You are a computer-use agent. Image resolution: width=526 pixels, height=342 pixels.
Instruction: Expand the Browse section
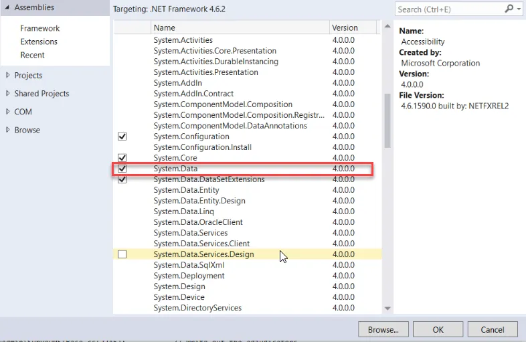click(8, 130)
